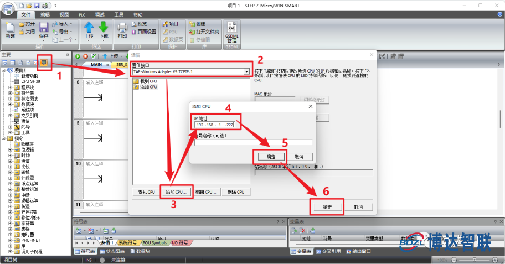
Task: Click the IP address input field
Action: pyautogui.click(x=215, y=125)
